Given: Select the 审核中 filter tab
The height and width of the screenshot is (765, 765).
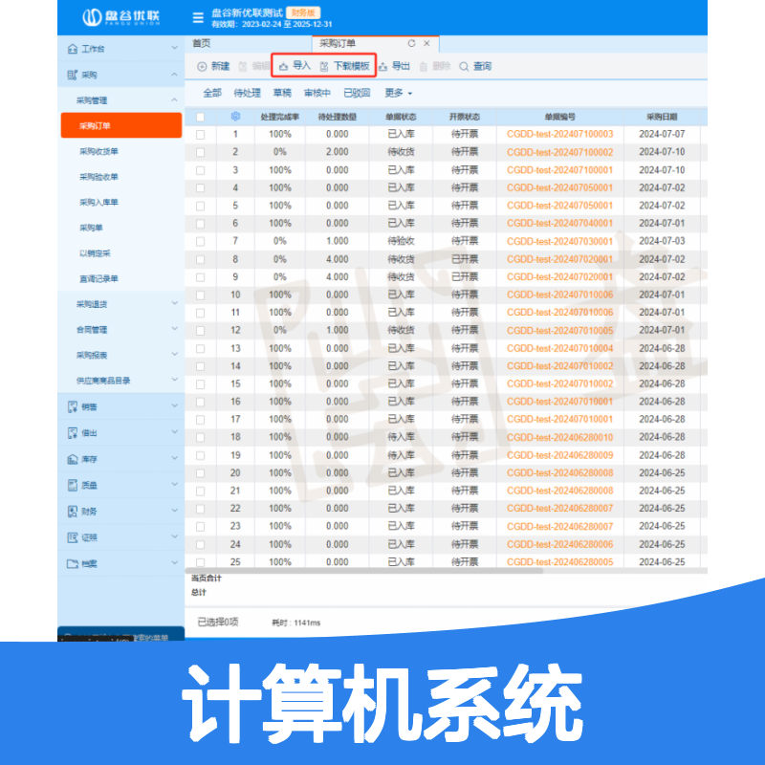Looking at the screenshot, I should [317, 93].
